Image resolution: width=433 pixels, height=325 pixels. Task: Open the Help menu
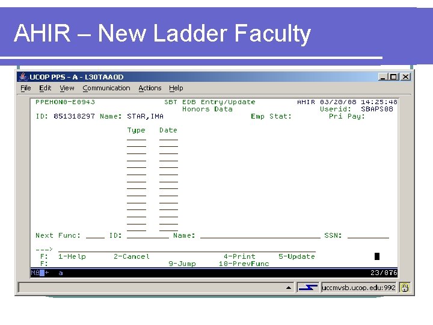(176, 88)
